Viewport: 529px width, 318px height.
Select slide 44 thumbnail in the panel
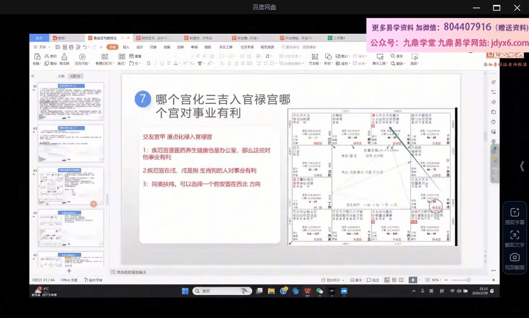(x=71, y=228)
